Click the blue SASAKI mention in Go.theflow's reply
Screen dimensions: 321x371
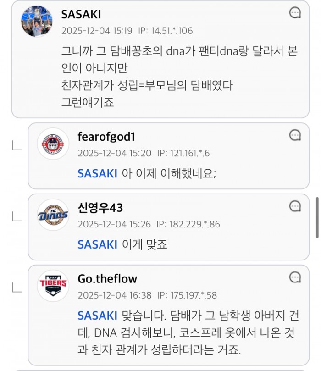point(97,316)
